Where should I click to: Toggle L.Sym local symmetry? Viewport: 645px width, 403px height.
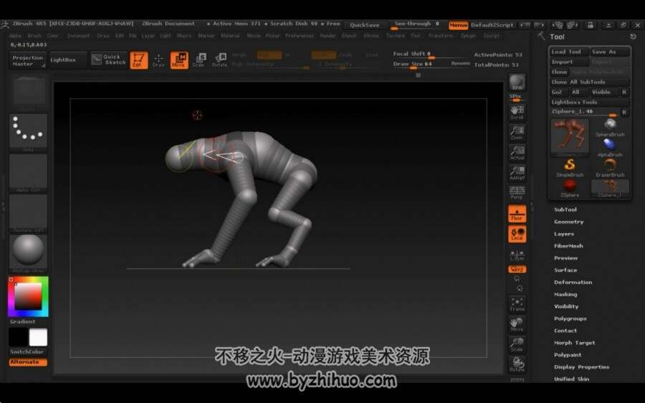[517, 255]
